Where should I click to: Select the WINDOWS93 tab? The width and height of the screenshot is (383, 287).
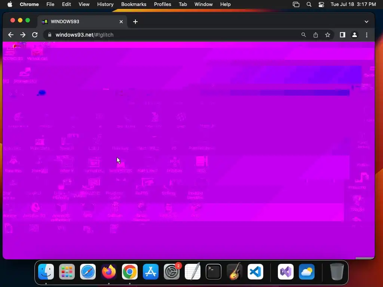(82, 22)
